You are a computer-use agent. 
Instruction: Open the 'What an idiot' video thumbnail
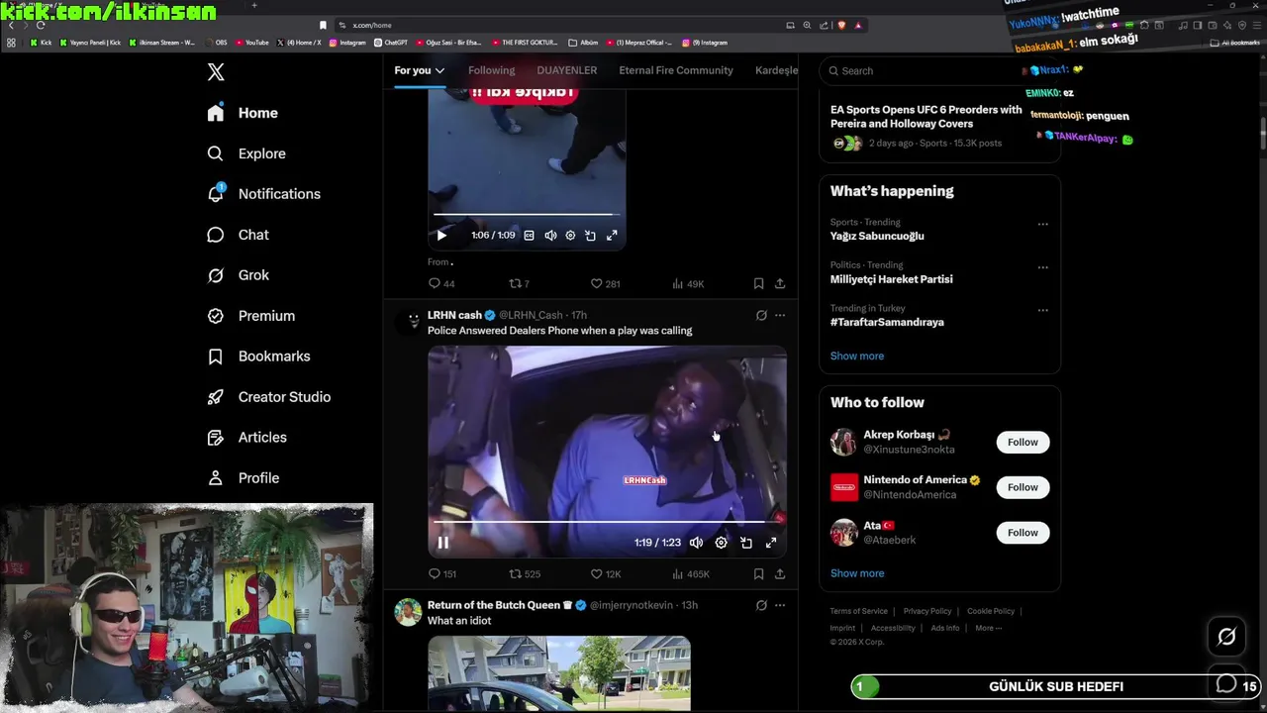[559, 673]
